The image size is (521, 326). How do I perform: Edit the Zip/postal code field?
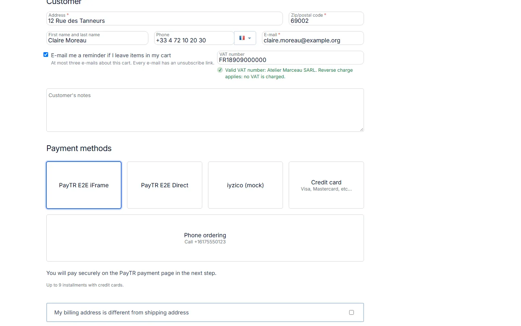pos(326,18)
